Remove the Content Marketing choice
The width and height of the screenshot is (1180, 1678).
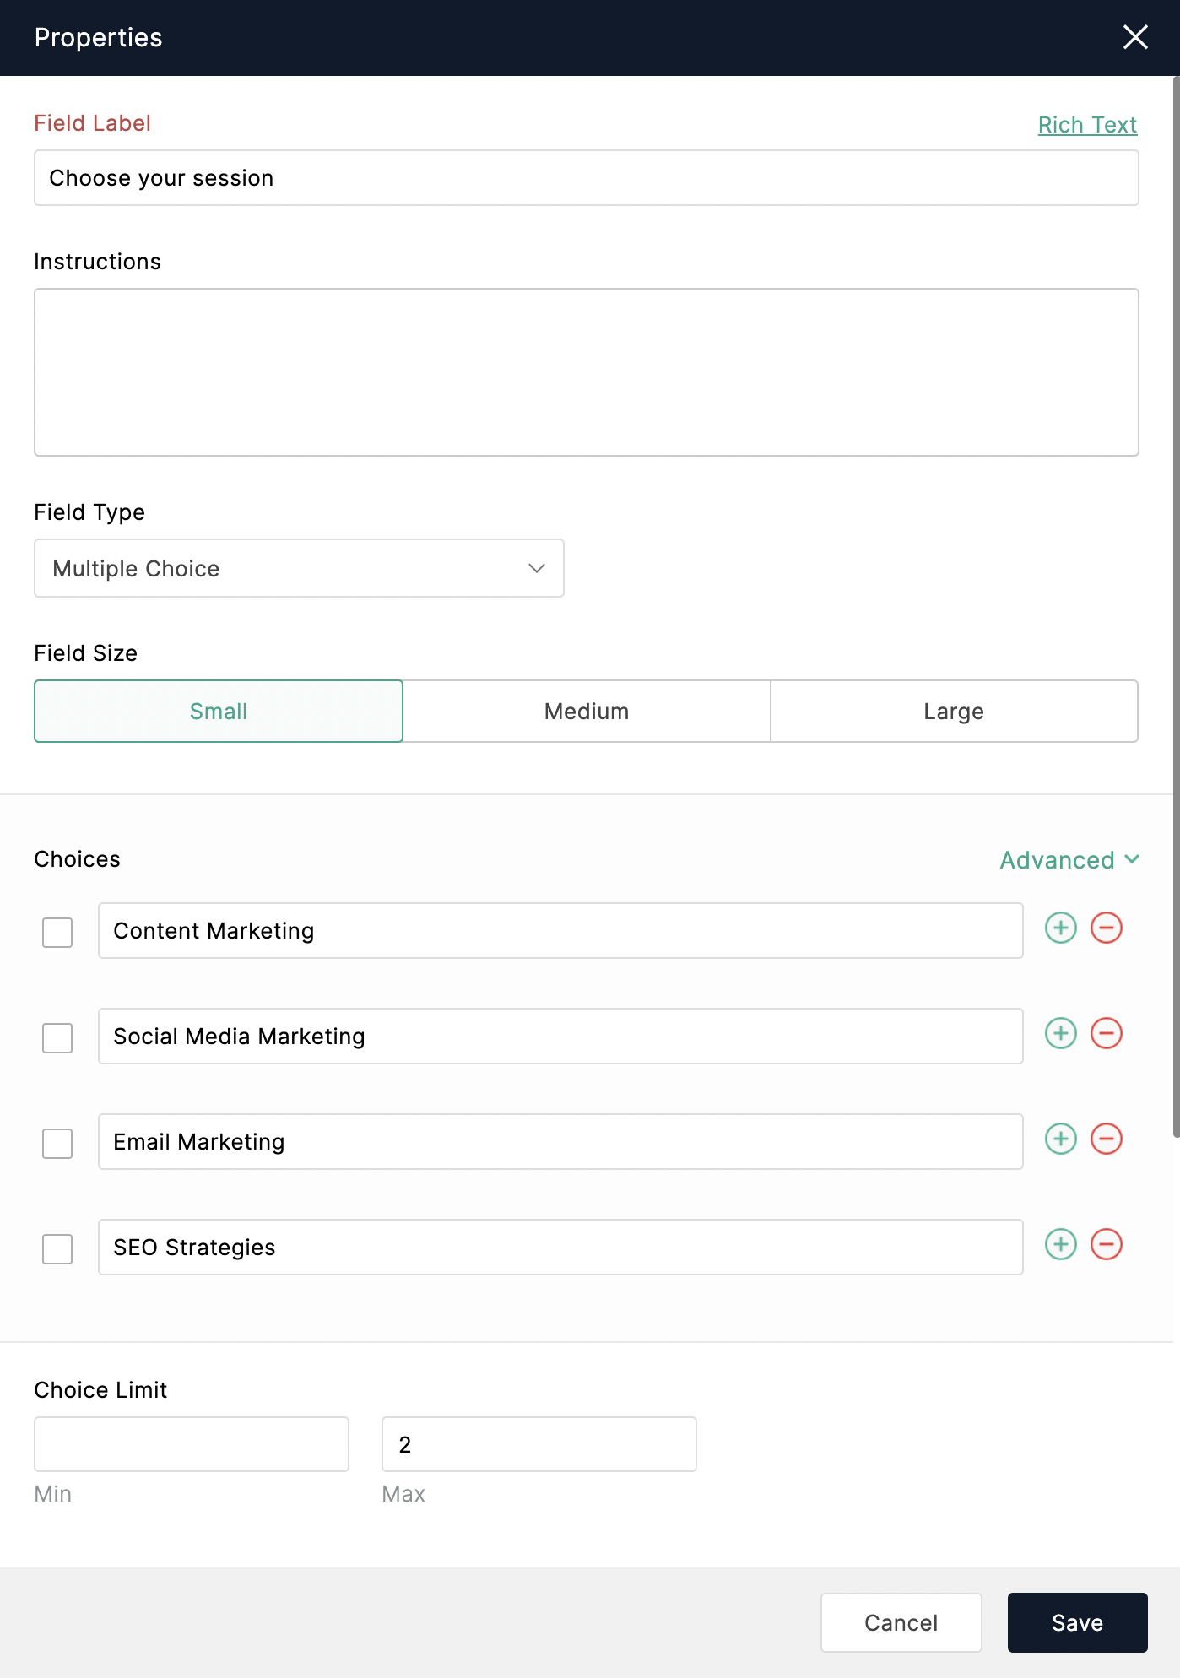(x=1107, y=928)
